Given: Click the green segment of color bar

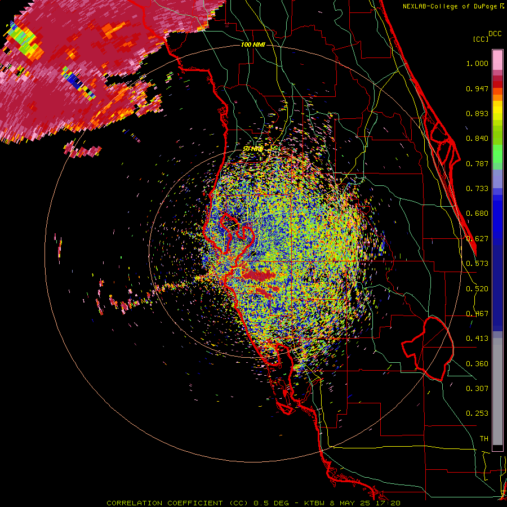Looking at the screenshot, I should point(497,154).
